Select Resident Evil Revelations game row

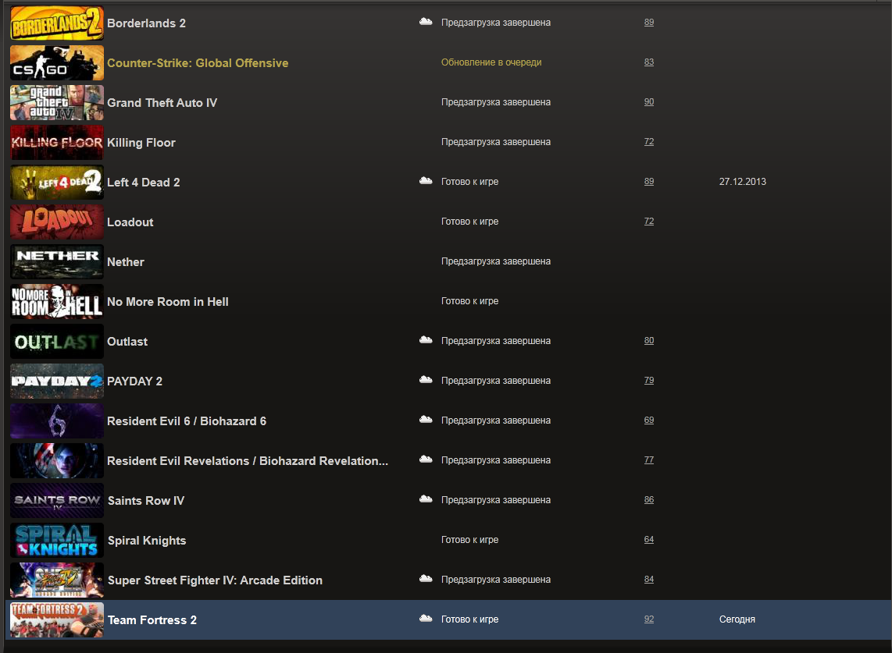pos(248,461)
